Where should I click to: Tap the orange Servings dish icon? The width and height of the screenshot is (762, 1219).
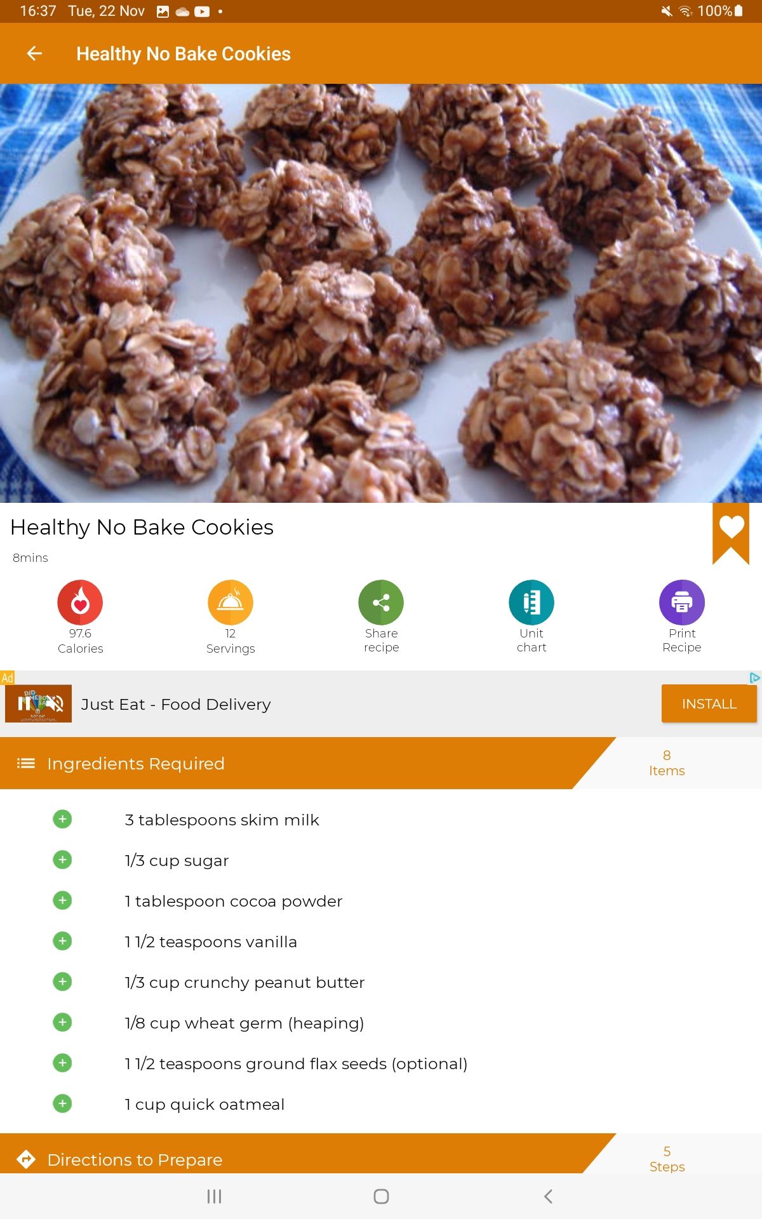pyautogui.click(x=231, y=602)
